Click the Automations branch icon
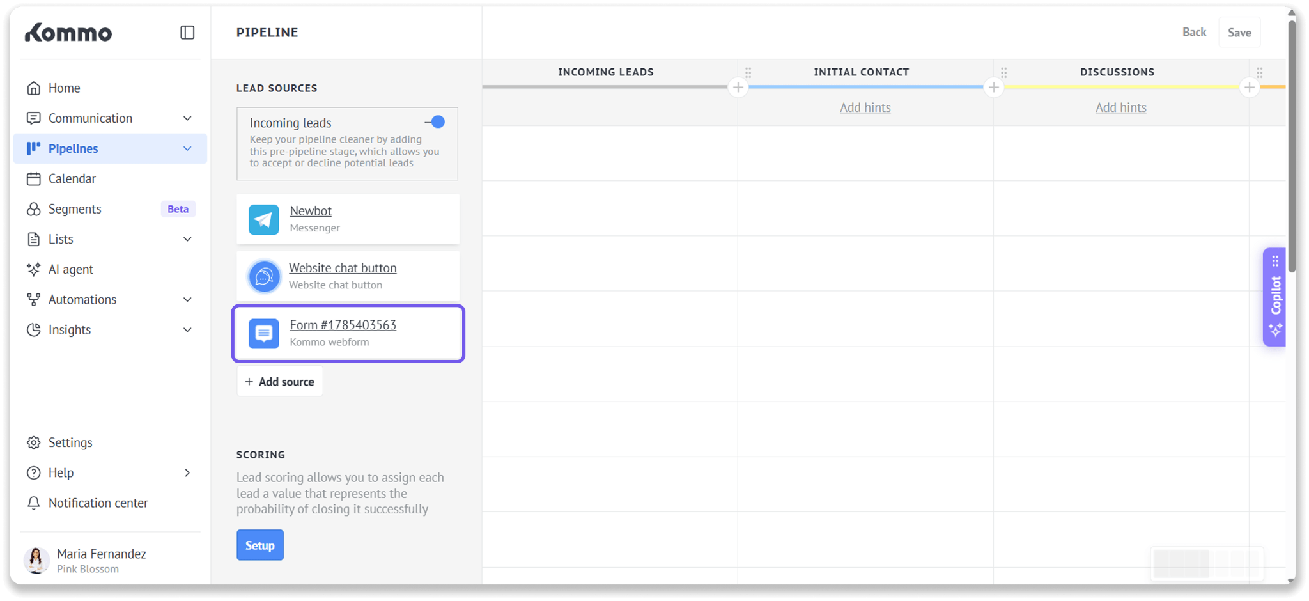The image size is (1309, 601). click(x=34, y=299)
